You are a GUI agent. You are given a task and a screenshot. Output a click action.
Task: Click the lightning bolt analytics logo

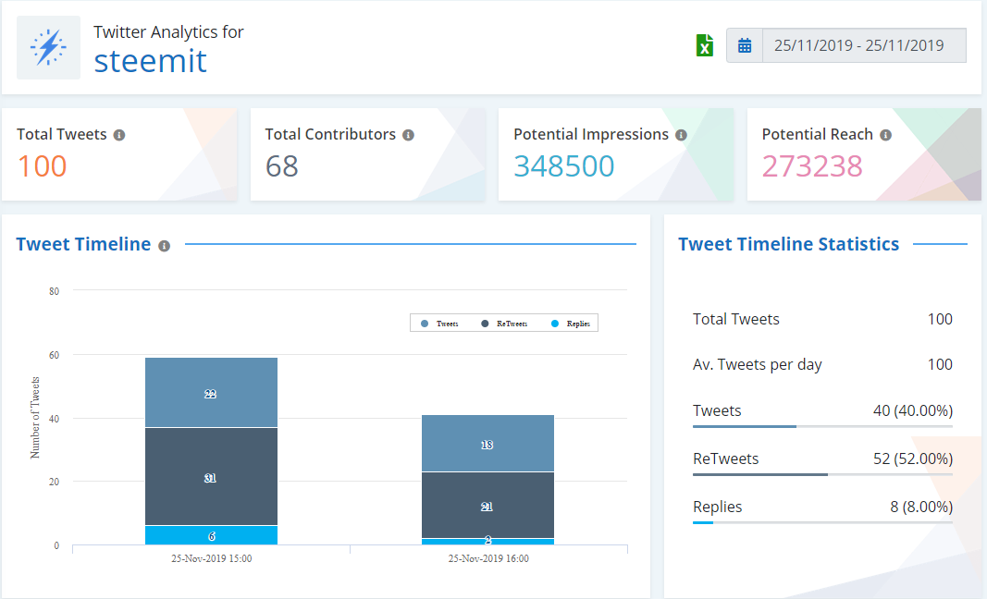[48, 48]
